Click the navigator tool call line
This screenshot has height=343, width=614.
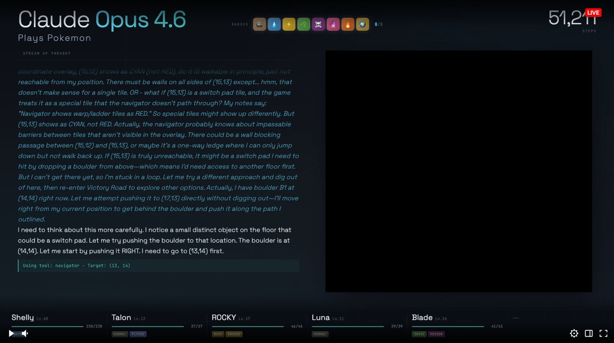click(x=159, y=266)
